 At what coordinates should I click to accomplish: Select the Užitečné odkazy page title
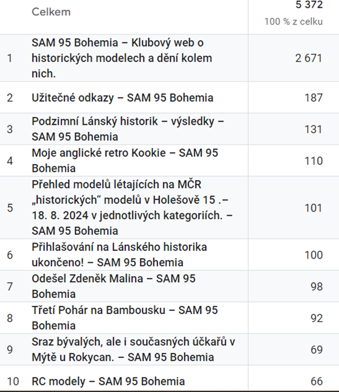(122, 98)
